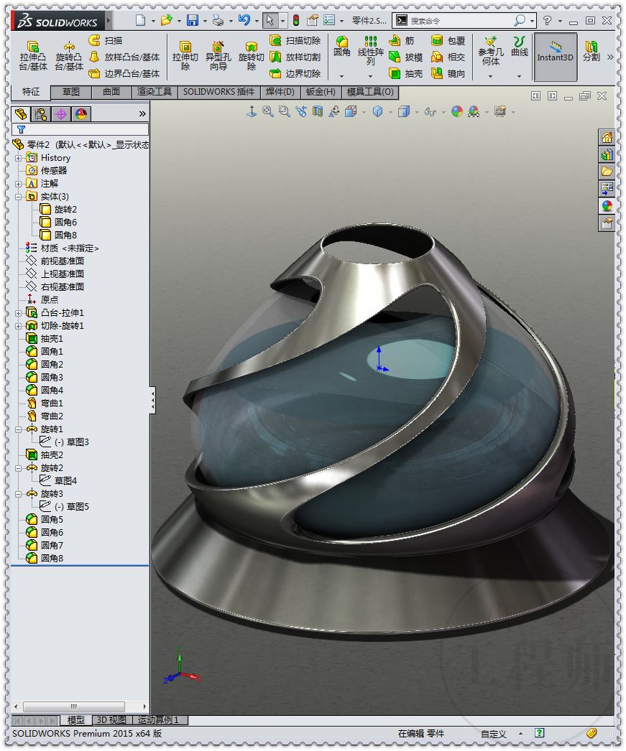Select the 镜向 mirror tool

448,73
